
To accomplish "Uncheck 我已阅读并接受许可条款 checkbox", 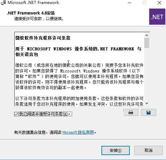I will (16, 114).
